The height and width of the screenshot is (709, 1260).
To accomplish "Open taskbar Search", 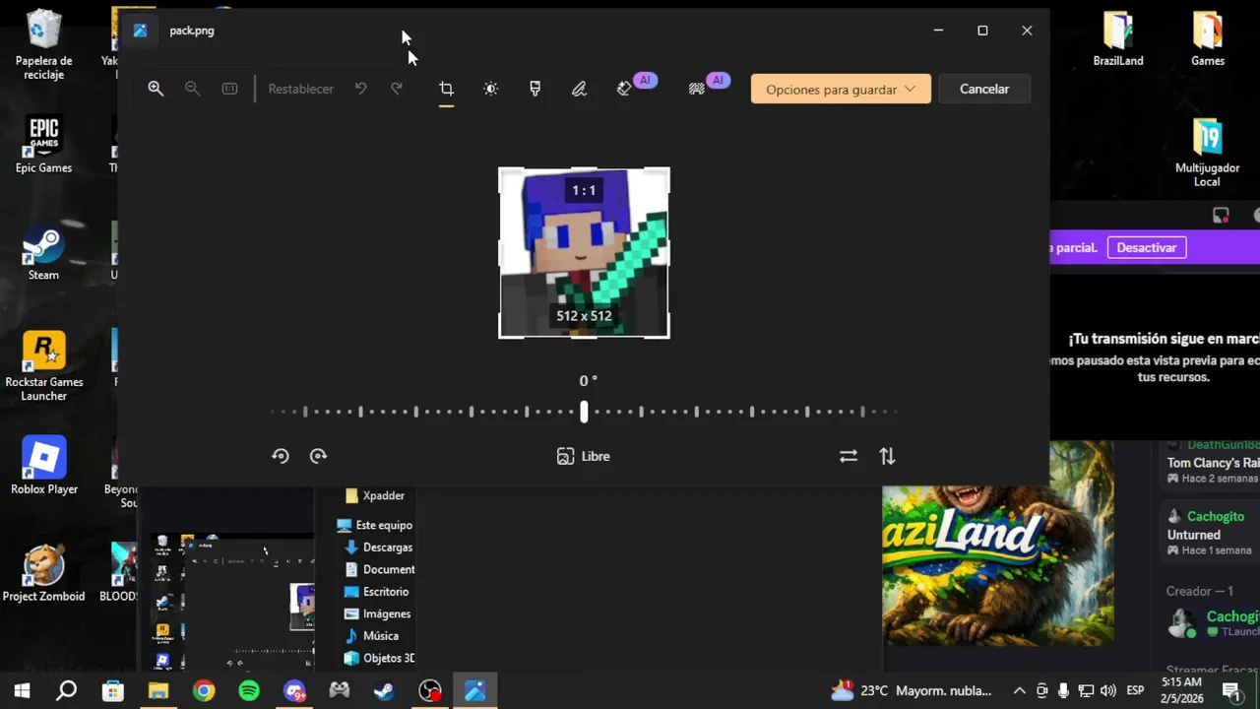I will (x=66, y=690).
